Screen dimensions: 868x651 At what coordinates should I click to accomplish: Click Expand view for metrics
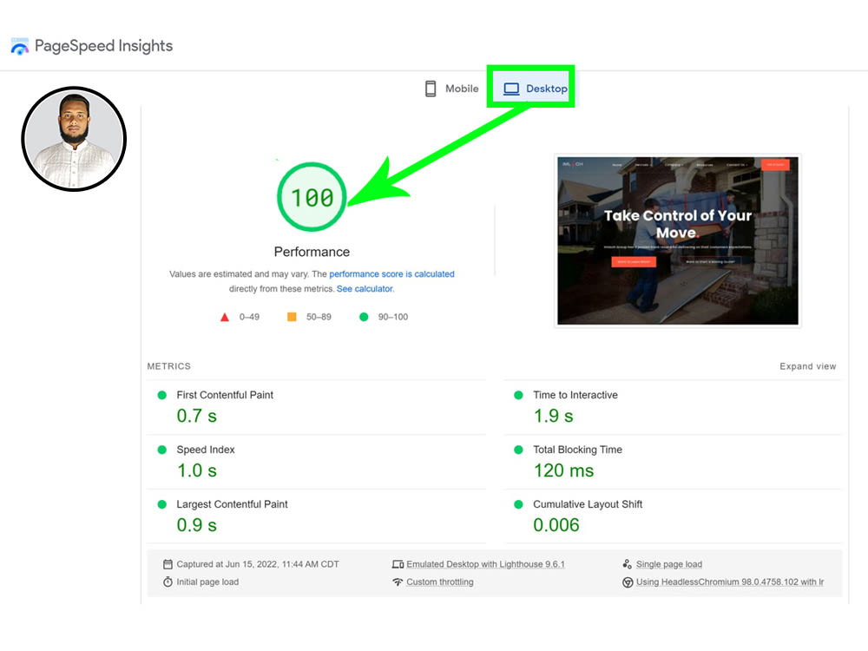click(x=807, y=366)
